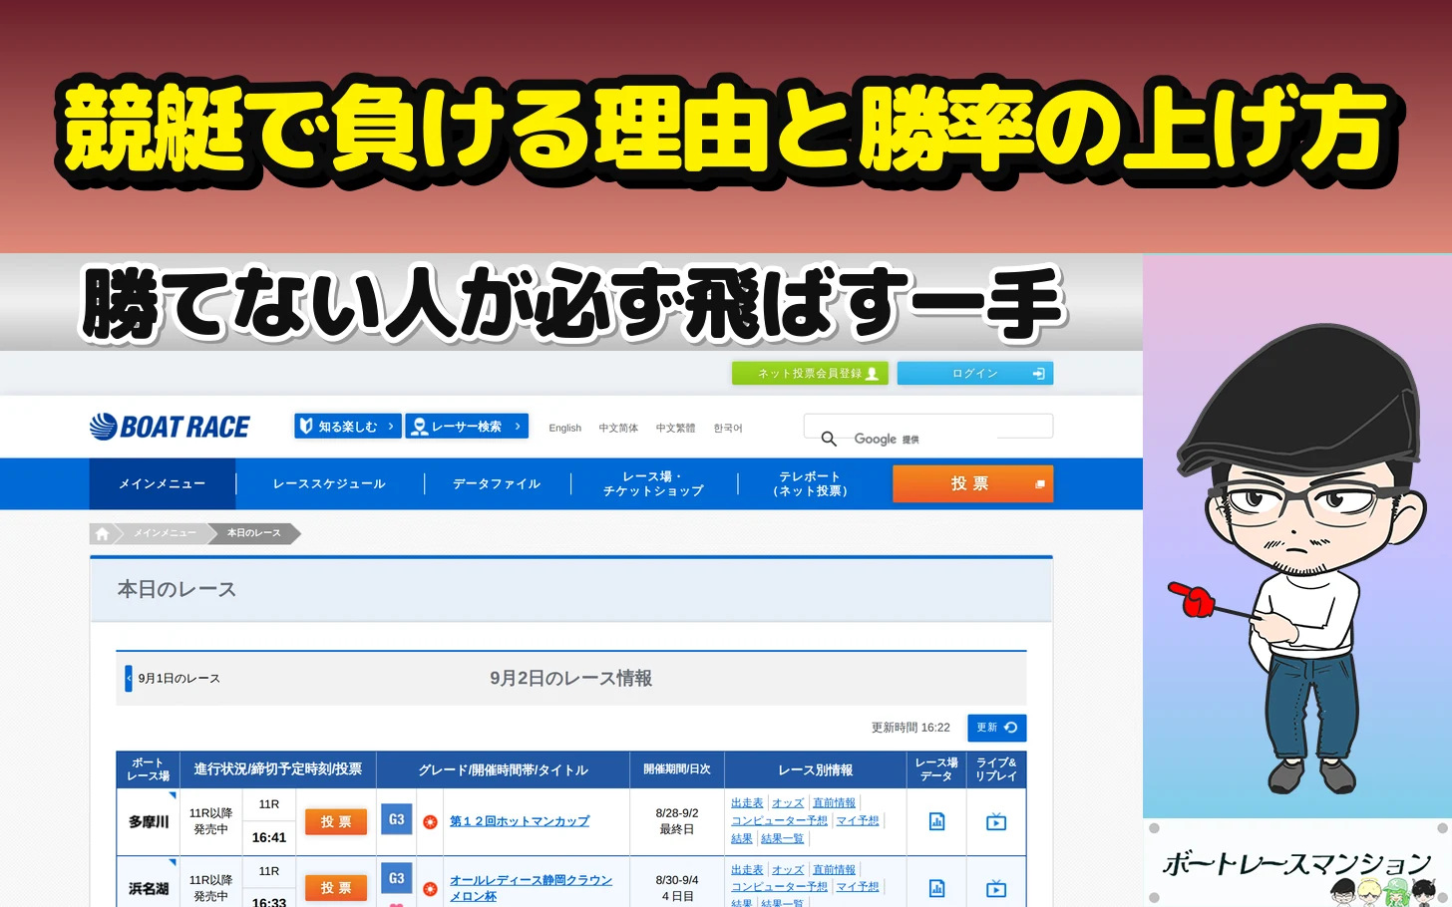Click 多摩川 venue cell
Image resolution: width=1452 pixels, height=907 pixels.
point(148,821)
